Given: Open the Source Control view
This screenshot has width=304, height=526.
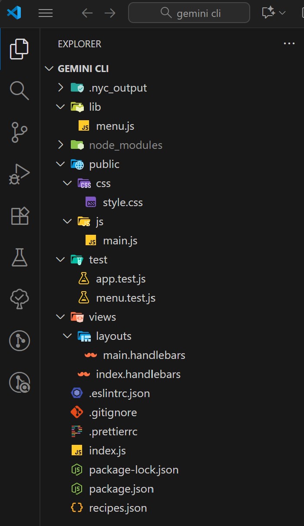Looking at the screenshot, I should pos(20,132).
